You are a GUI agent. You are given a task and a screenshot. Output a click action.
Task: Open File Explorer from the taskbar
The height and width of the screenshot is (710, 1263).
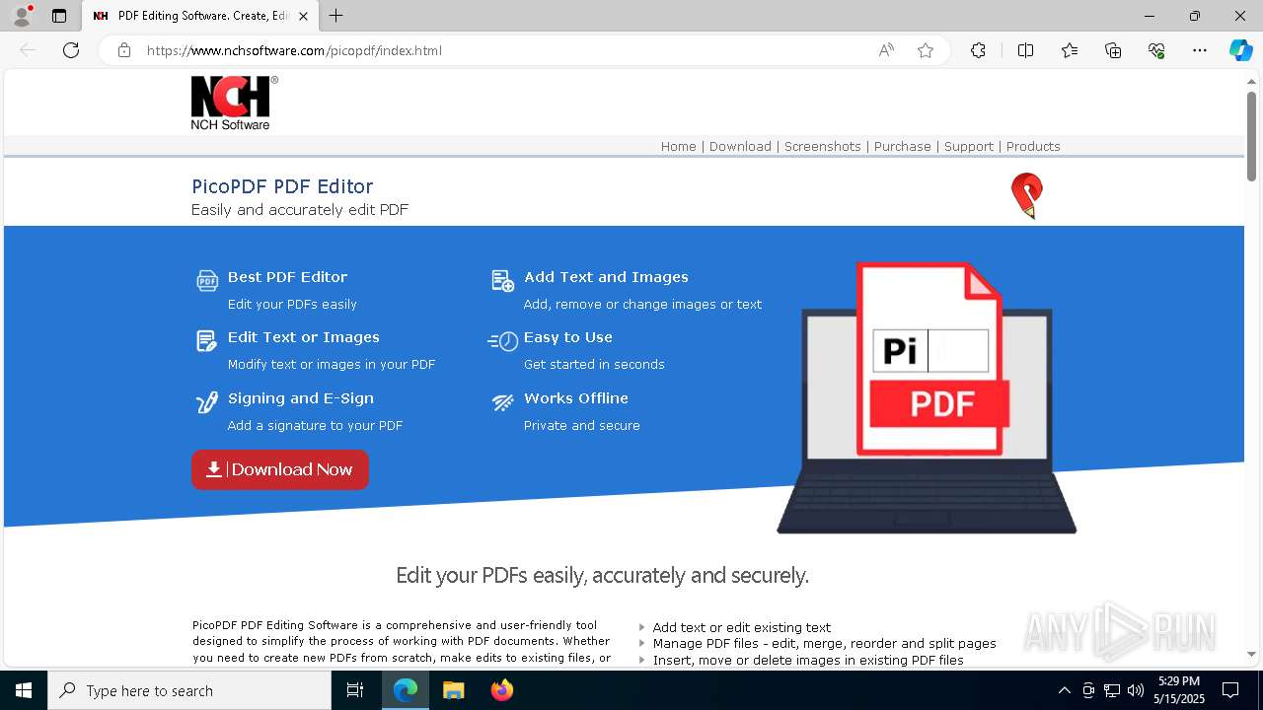(453, 690)
